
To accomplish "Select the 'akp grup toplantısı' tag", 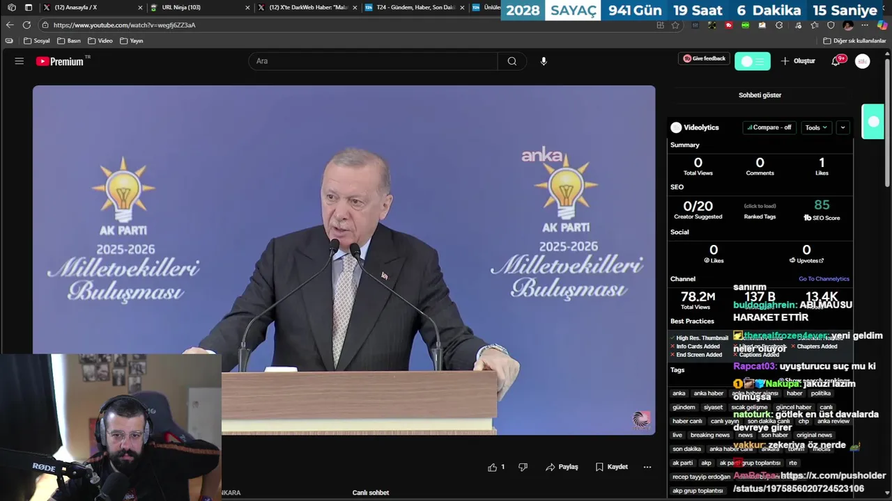I will pos(698,491).
